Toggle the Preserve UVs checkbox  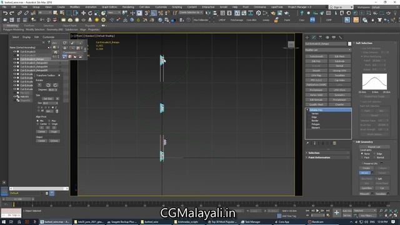click(362, 163)
